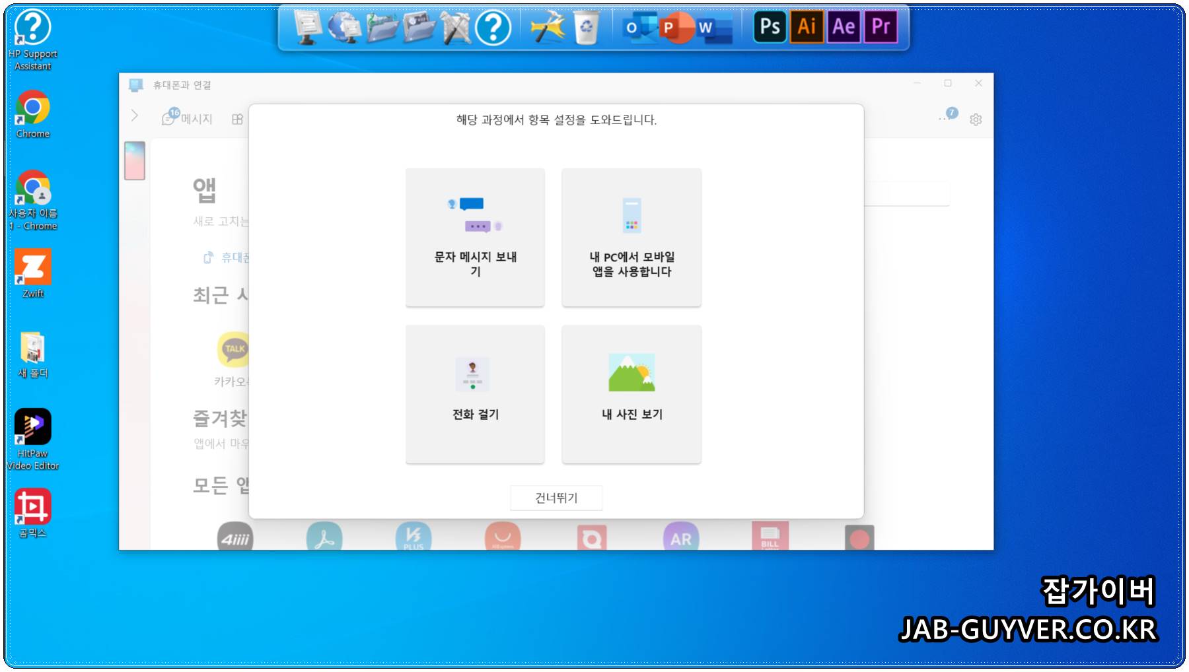Select the 문자 메시지 보내기 option
The image size is (1189, 672).
tap(475, 238)
